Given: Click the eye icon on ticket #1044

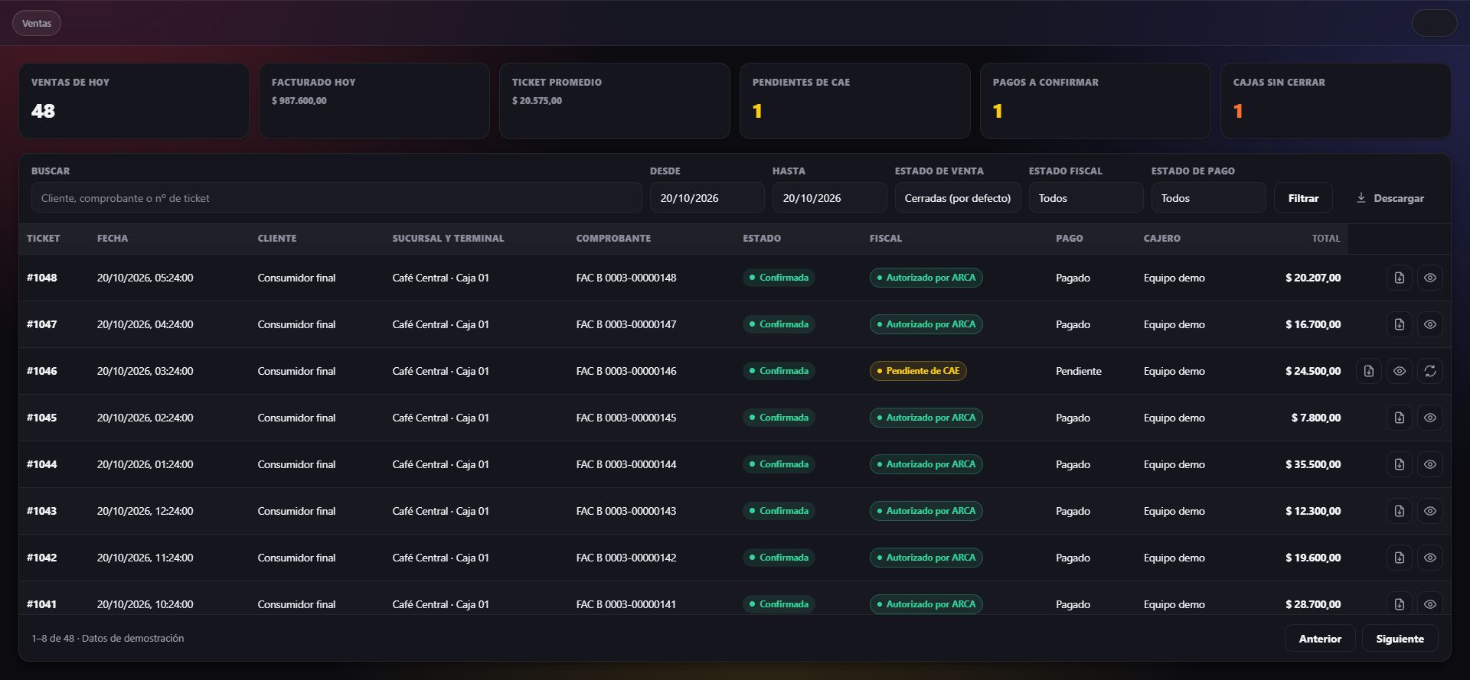Looking at the screenshot, I should click(x=1429, y=464).
